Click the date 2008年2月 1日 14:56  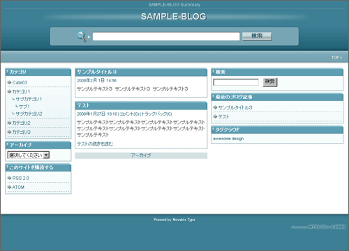point(97,80)
